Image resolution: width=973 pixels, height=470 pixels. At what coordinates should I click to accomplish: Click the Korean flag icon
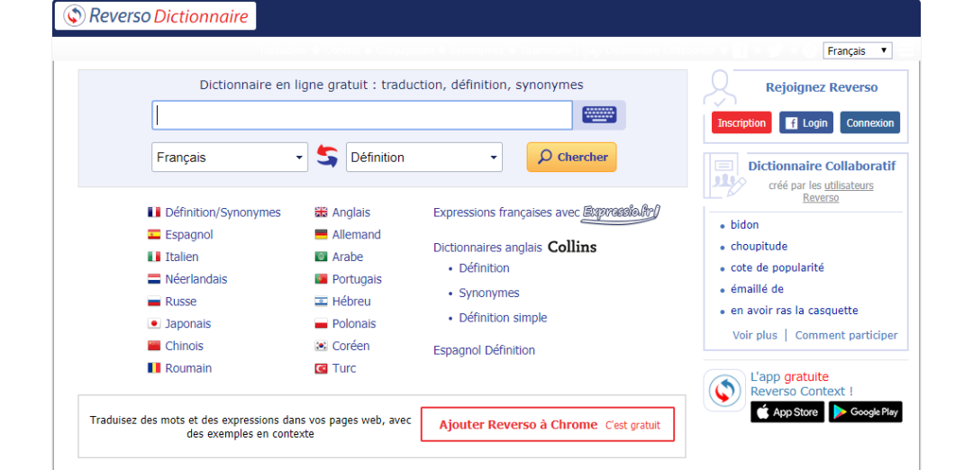pyautogui.click(x=321, y=346)
